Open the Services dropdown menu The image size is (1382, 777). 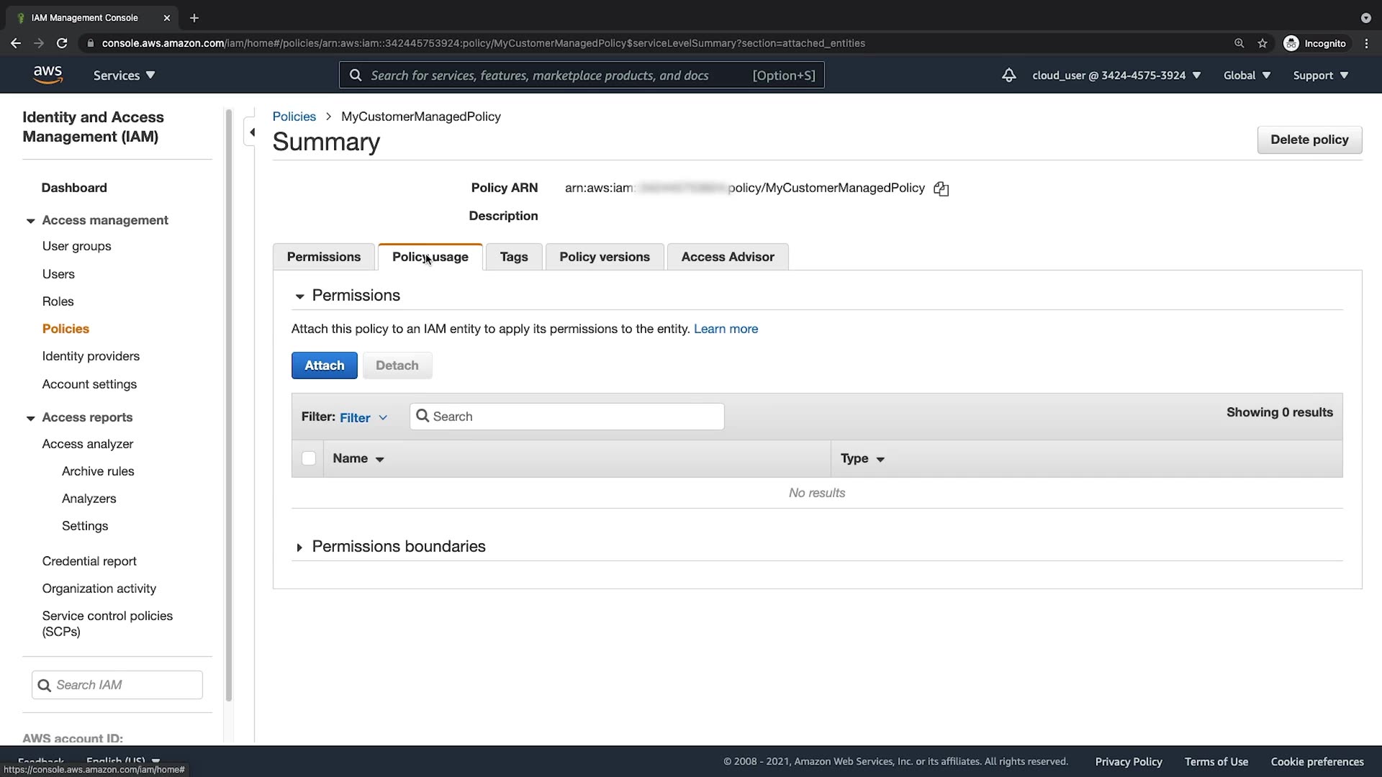124,75
